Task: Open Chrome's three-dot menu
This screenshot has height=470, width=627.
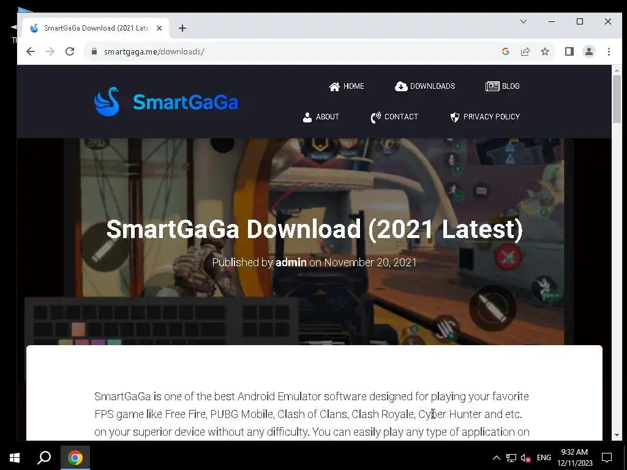Action: click(x=609, y=51)
